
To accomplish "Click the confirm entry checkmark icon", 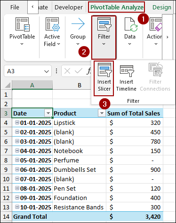I will [79, 71].
